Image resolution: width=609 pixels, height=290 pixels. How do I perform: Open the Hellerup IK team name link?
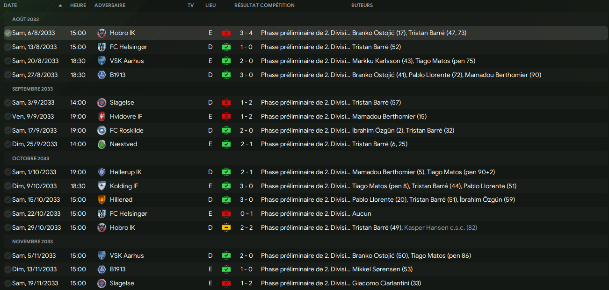point(125,172)
